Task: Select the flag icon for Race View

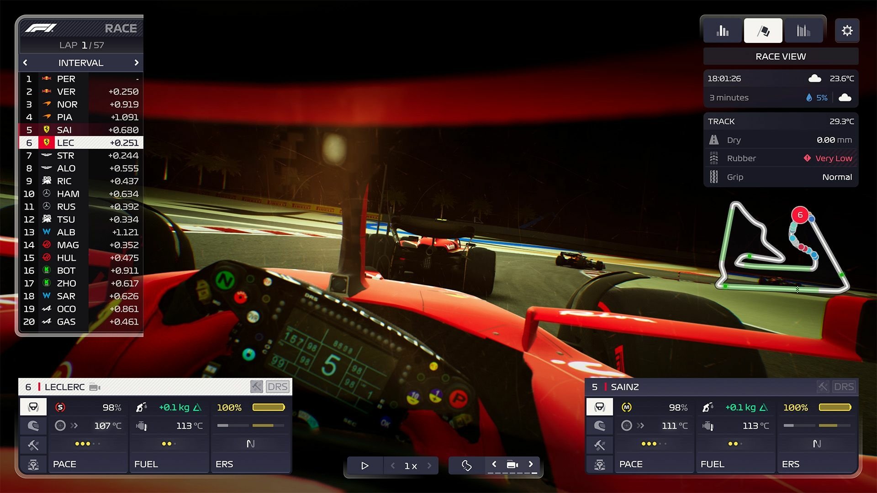Action: click(763, 30)
